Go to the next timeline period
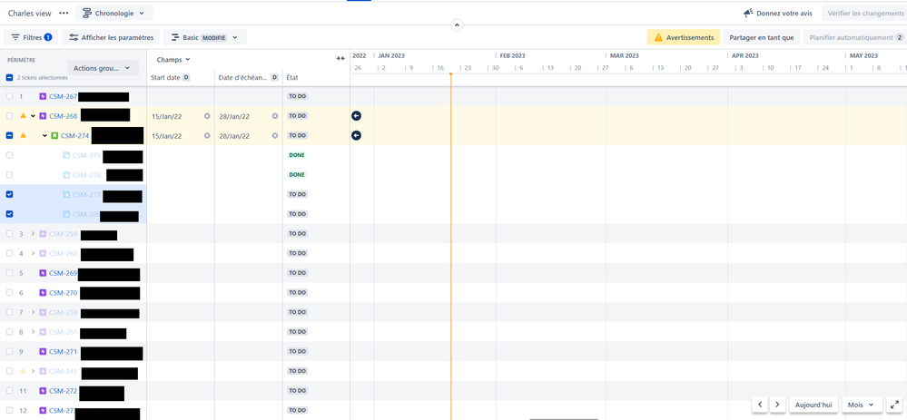This screenshot has width=907, height=420. click(x=777, y=405)
